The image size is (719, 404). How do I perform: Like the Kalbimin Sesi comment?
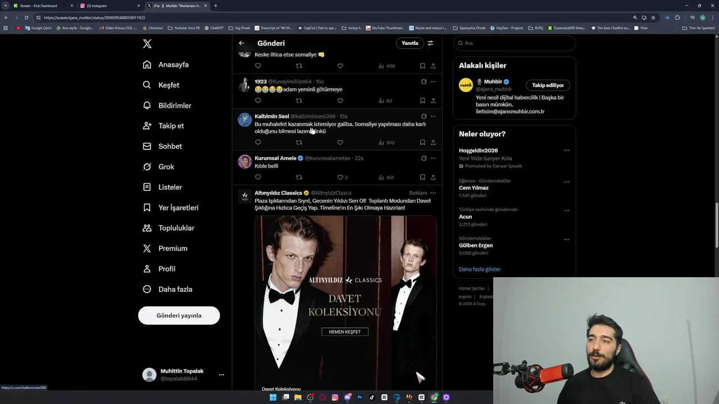pyautogui.click(x=340, y=143)
